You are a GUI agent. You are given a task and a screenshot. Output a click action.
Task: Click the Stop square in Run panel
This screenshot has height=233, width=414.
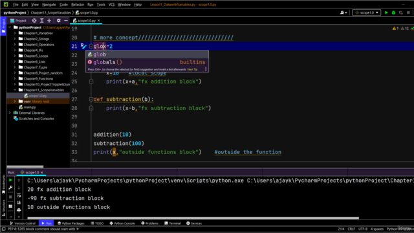[x=10, y=197]
